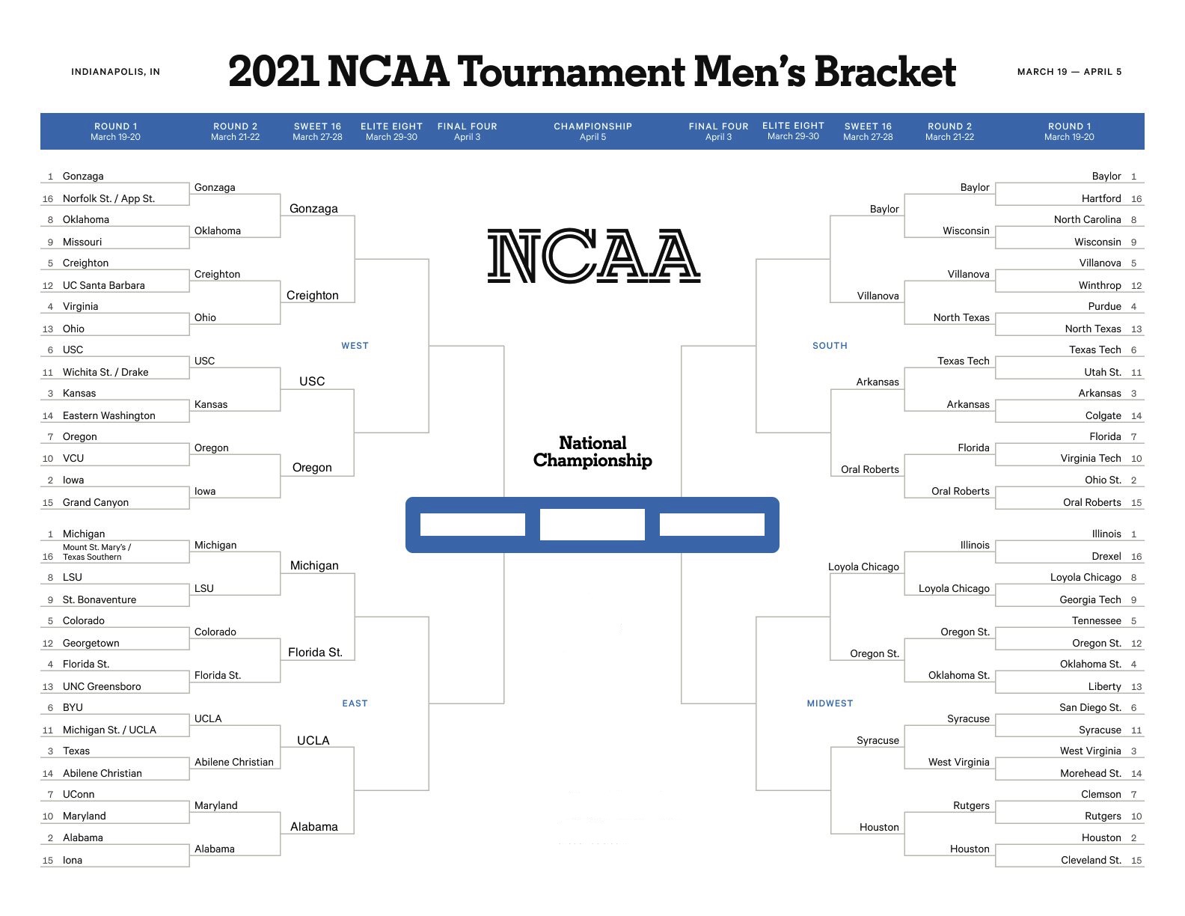The height and width of the screenshot is (916, 1185).
Task: Select the National Championship heading
Action: pyautogui.click(x=592, y=452)
